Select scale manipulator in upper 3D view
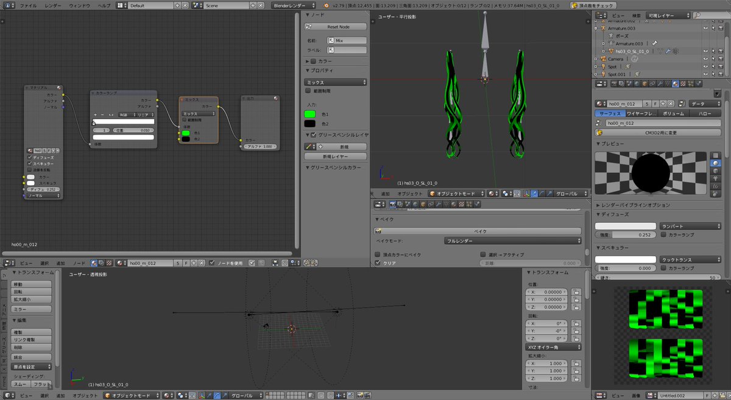The height and width of the screenshot is (400, 731). [549, 194]
